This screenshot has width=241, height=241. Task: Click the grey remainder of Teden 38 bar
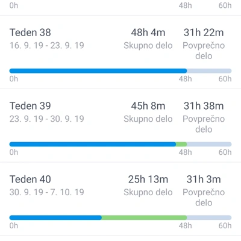(209, 70)
